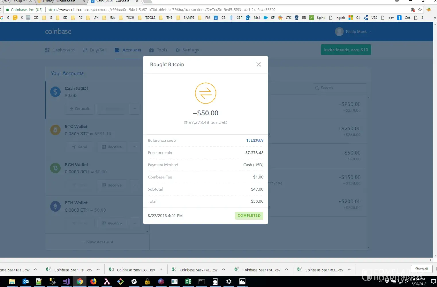Click Show all downloads button

422,269
